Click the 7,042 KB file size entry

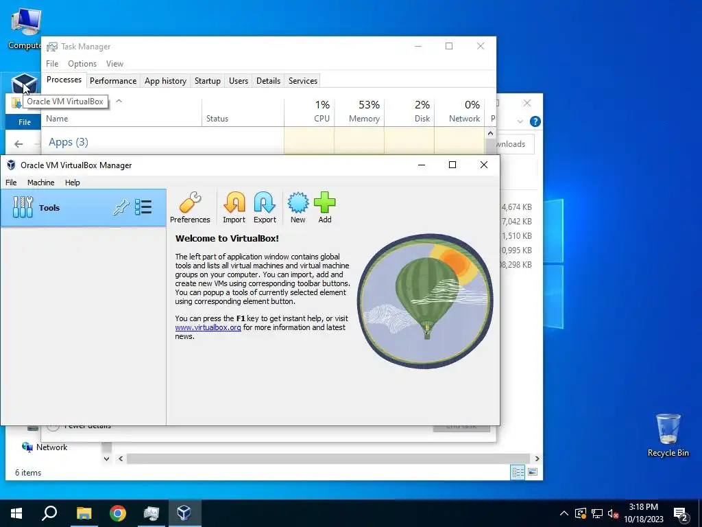(x=517, y=222)
